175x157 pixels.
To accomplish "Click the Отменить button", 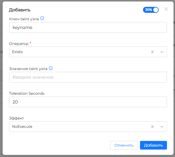I will pyautogui.click(x=124, y=145).
